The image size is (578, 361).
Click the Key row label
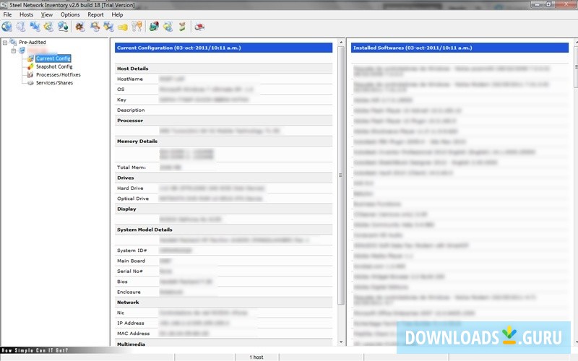[x=121, y=100]
